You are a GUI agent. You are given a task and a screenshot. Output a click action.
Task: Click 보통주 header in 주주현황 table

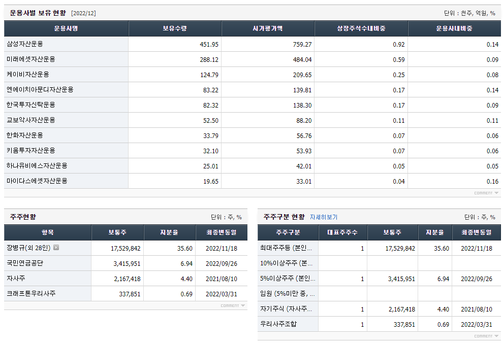click(117, 232)
